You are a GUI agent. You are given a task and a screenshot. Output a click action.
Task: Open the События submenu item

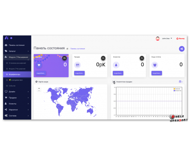tap(12, 86)
